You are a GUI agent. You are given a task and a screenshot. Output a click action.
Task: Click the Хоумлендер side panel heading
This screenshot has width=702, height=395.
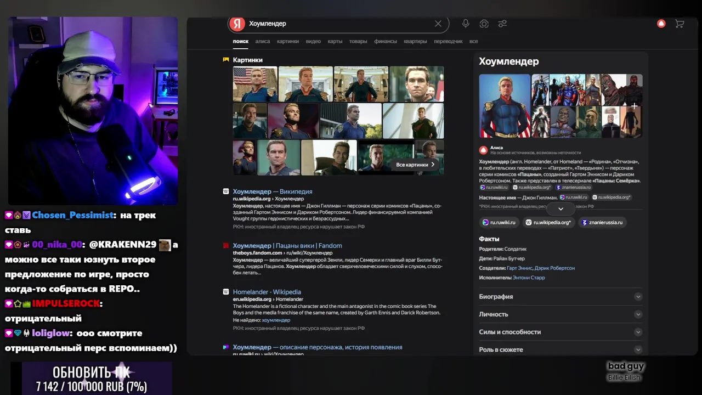click(509, 61)
